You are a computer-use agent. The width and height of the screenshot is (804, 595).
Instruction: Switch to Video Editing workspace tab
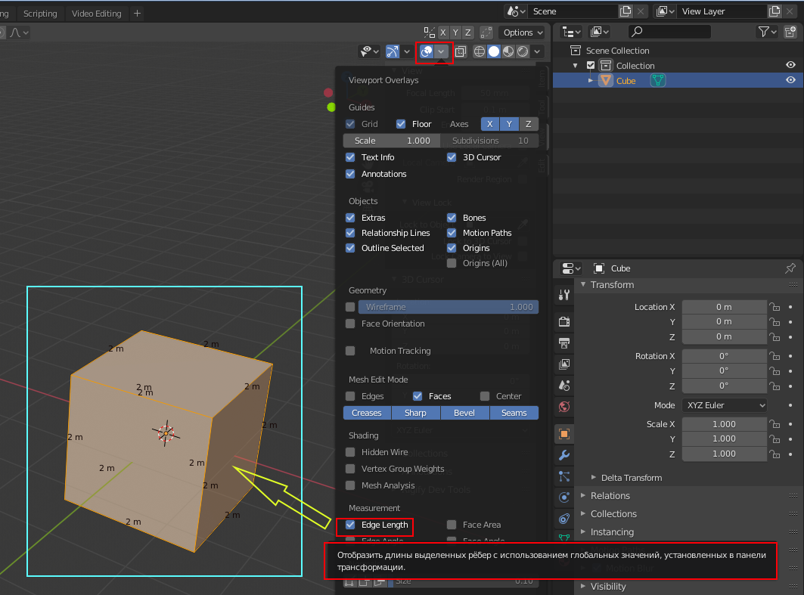coord(96,14)
